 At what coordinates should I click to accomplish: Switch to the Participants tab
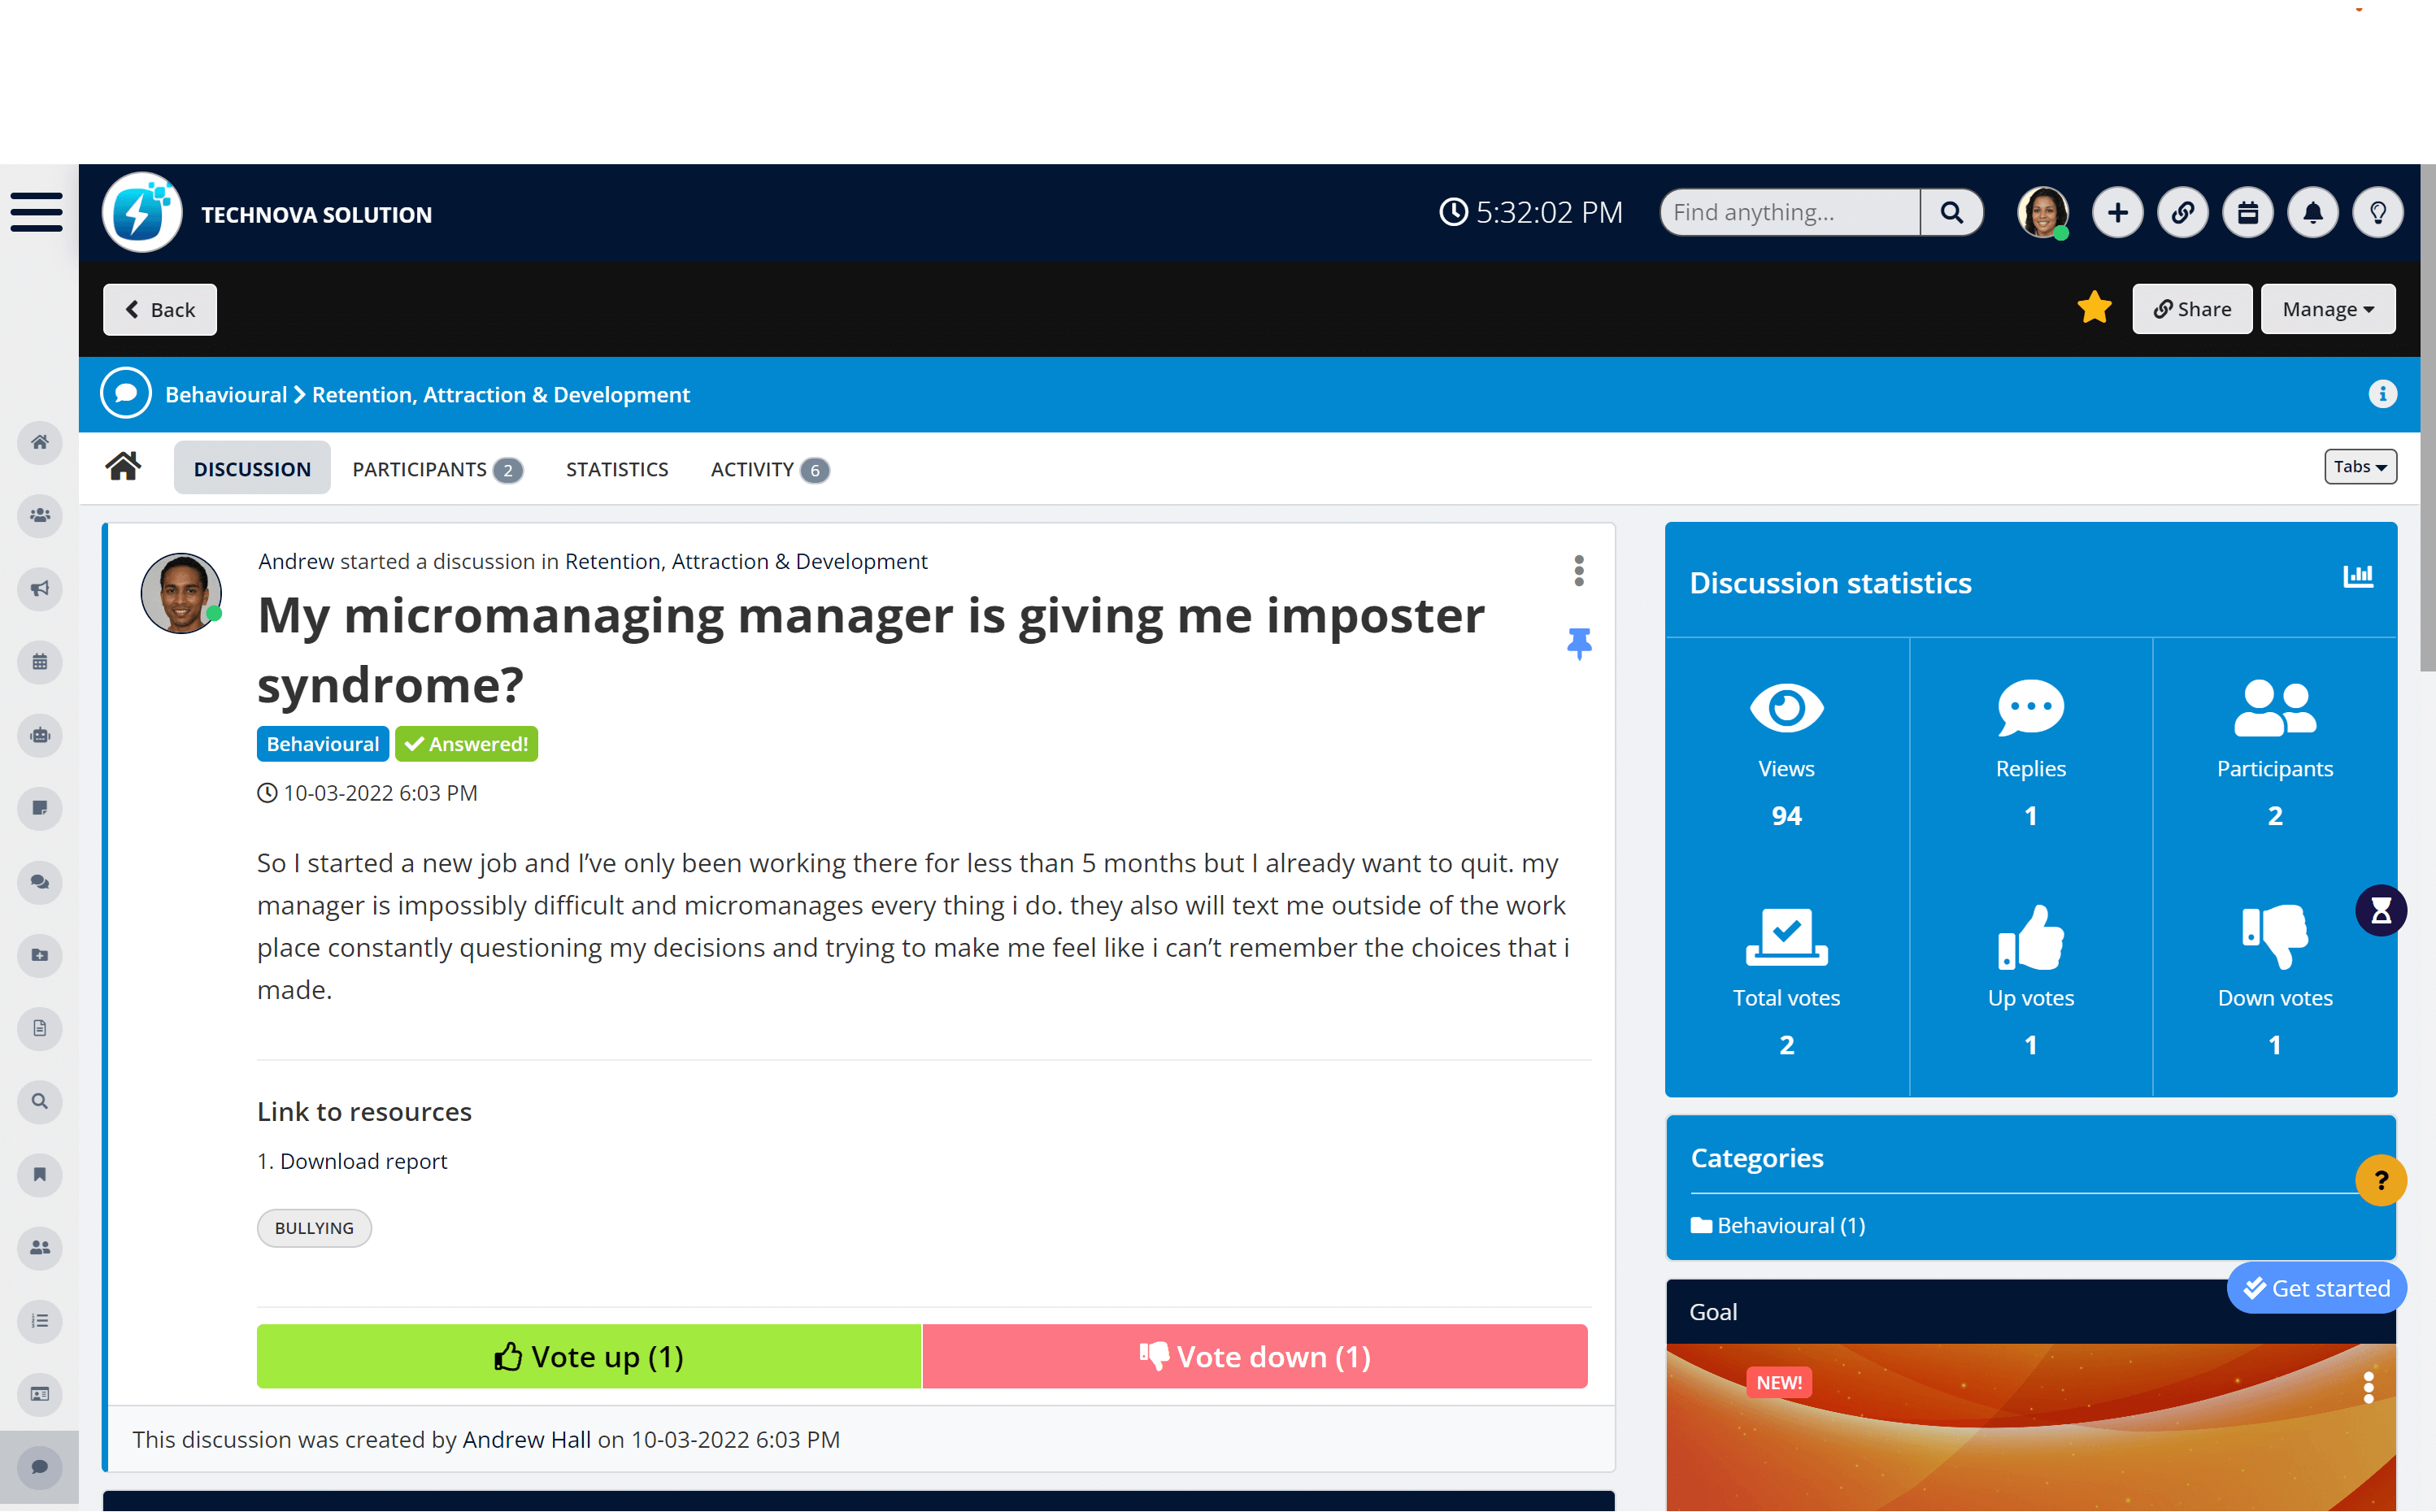pyautogui.click(x=436, y=469)
